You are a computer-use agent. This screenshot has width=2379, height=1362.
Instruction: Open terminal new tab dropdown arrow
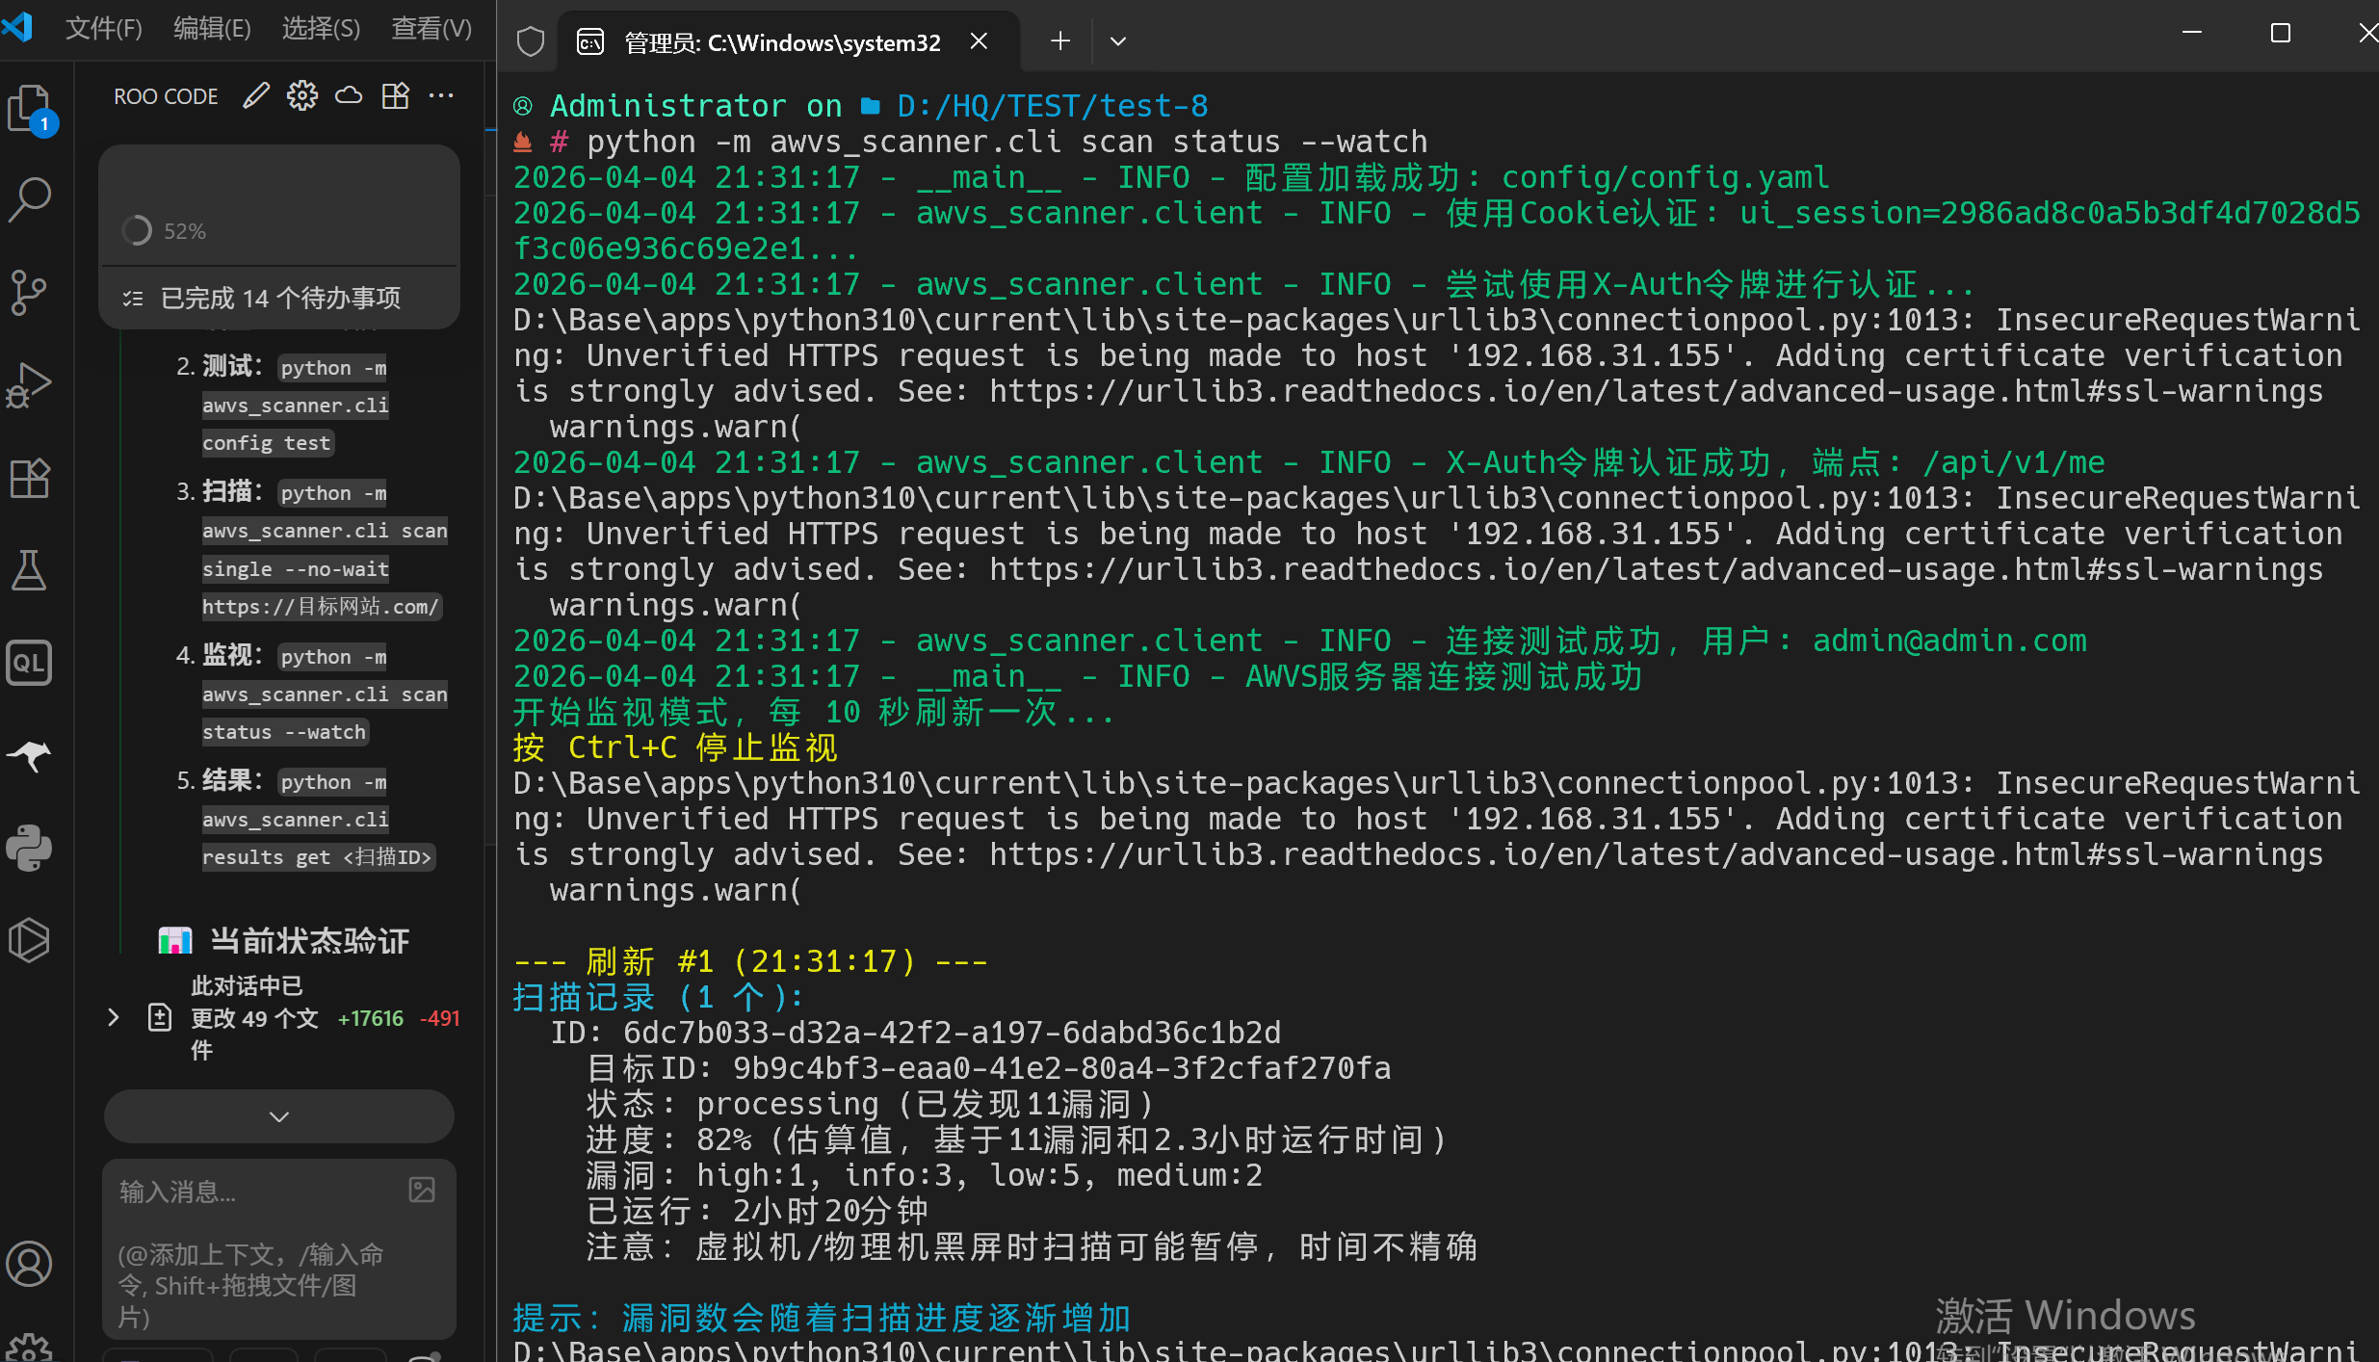click(1117, 41)
